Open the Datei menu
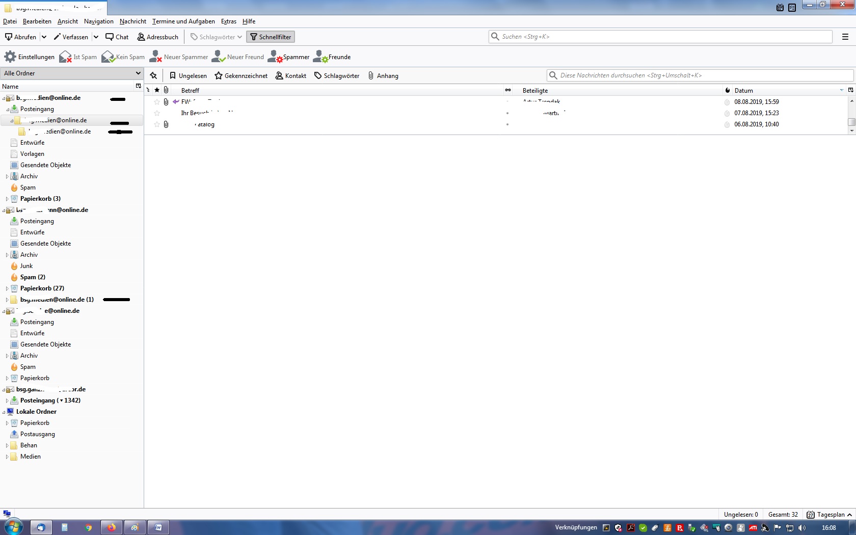Viewport: 856px width, 535px height. tap(10, 21)
